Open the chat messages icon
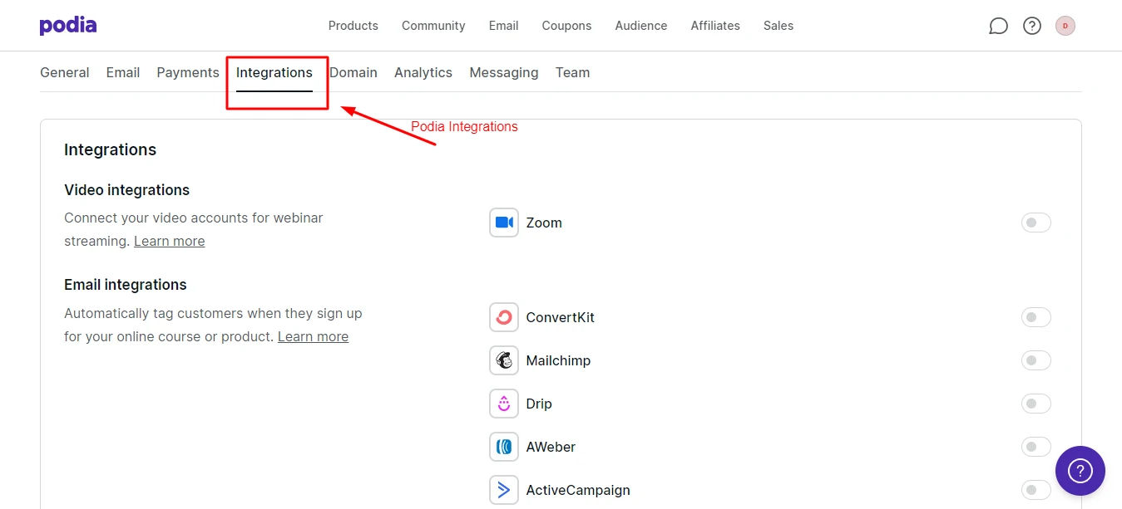The height and width of the screenshot is (509, 1122). tap(998, 26)
